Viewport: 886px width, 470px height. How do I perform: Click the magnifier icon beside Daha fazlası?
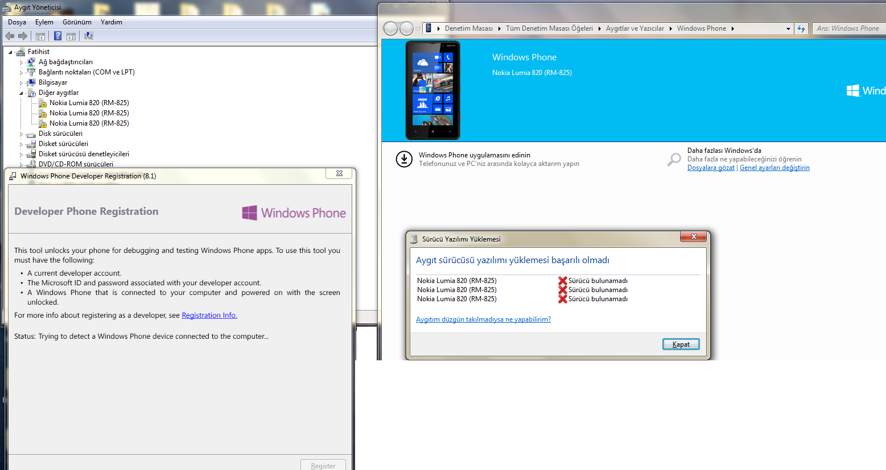[674, 160]
